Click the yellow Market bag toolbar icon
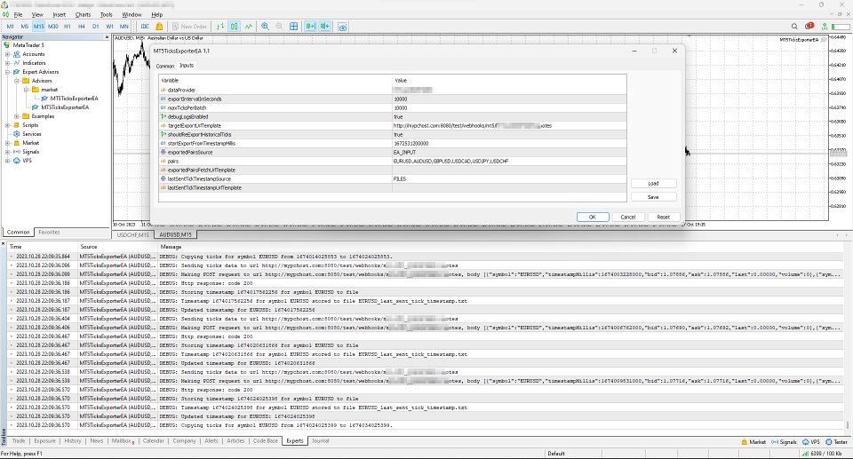This screenshot has width=853, height=459. click(159, 26)
